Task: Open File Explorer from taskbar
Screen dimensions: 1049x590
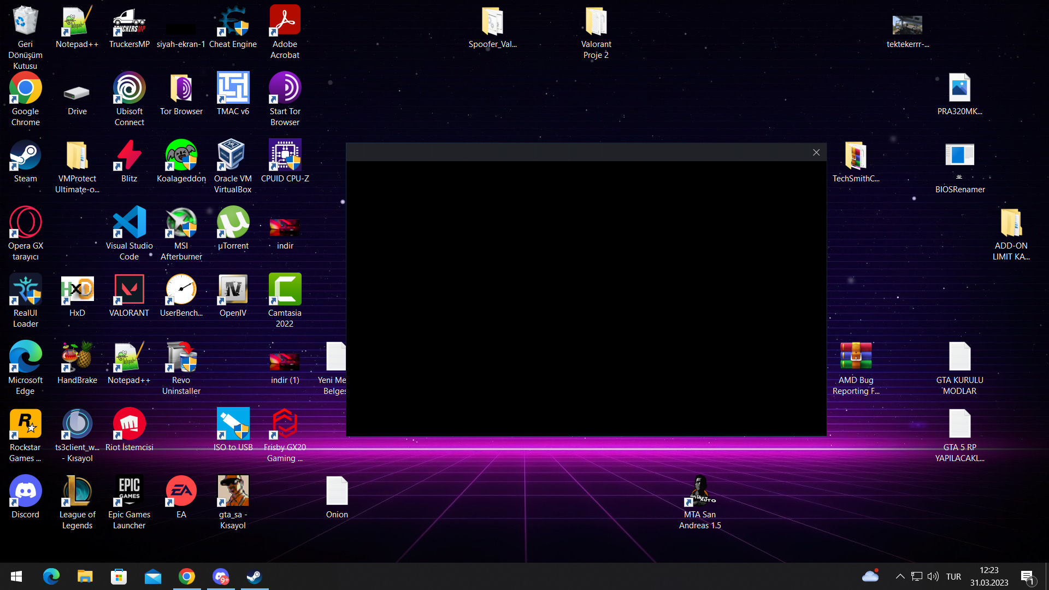Action: tap(85, 576)
